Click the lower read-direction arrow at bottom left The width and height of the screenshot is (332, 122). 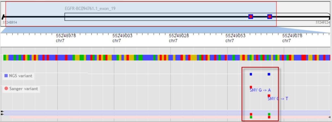pyautogui.click(x=2, y=114)
